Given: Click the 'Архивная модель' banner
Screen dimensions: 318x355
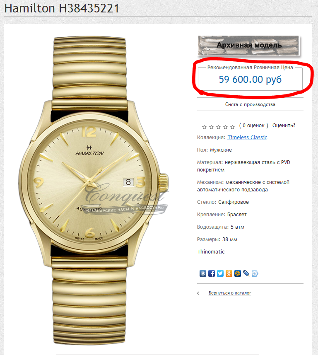Looking at the screenshot, I should 249,46.
